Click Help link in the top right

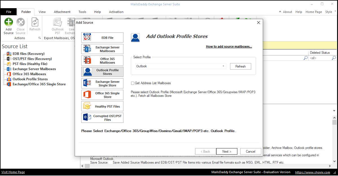[x=299, y=12]
